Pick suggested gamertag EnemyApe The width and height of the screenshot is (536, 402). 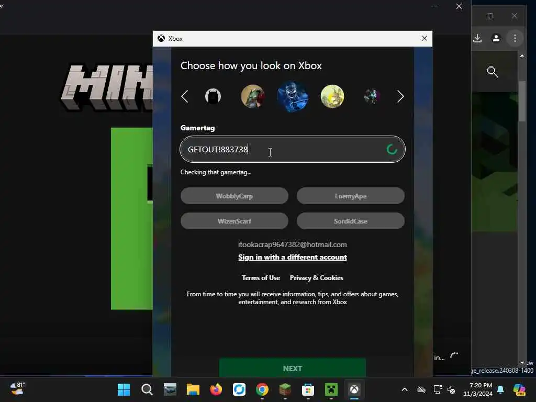point(351,196)
